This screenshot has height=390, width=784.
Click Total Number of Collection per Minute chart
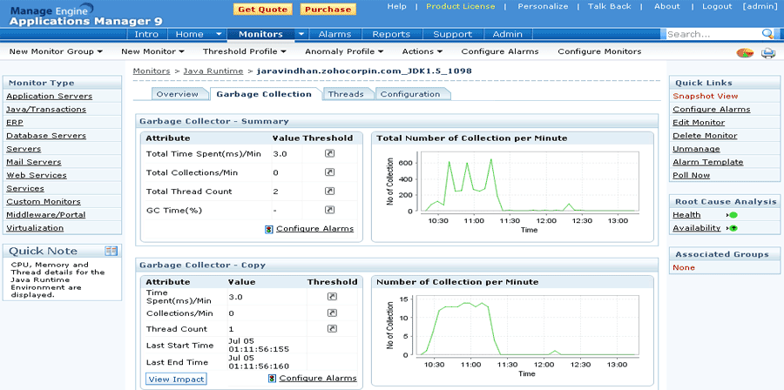pos(512,192)
